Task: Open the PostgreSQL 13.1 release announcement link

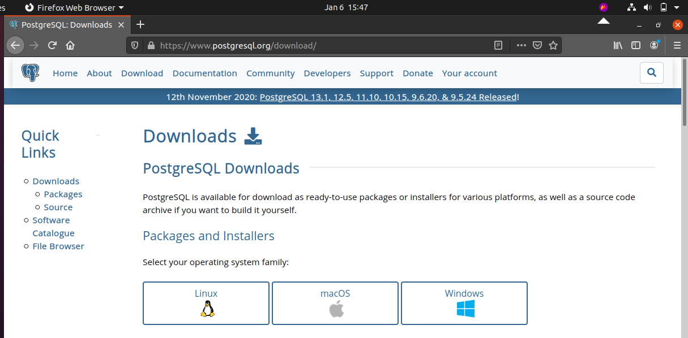Action: pos(388,97)
